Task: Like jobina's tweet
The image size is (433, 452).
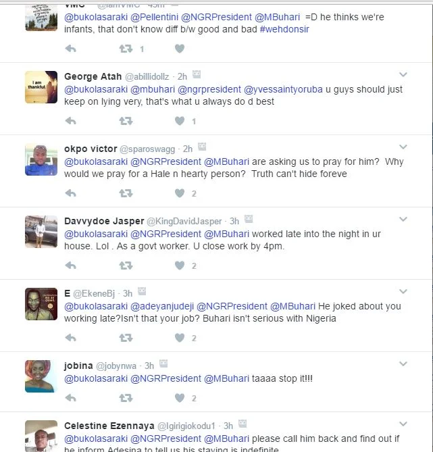Action: pyautogui.click(x=180, y=398)
